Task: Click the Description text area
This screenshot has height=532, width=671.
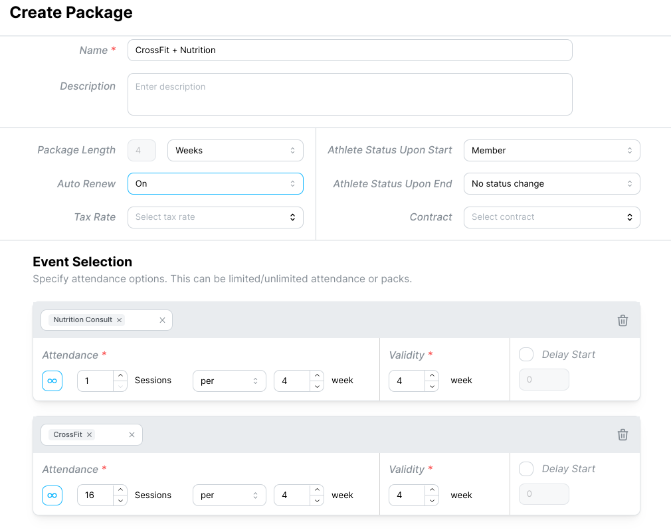Action: pyautogui.click(x=349, y=94)
